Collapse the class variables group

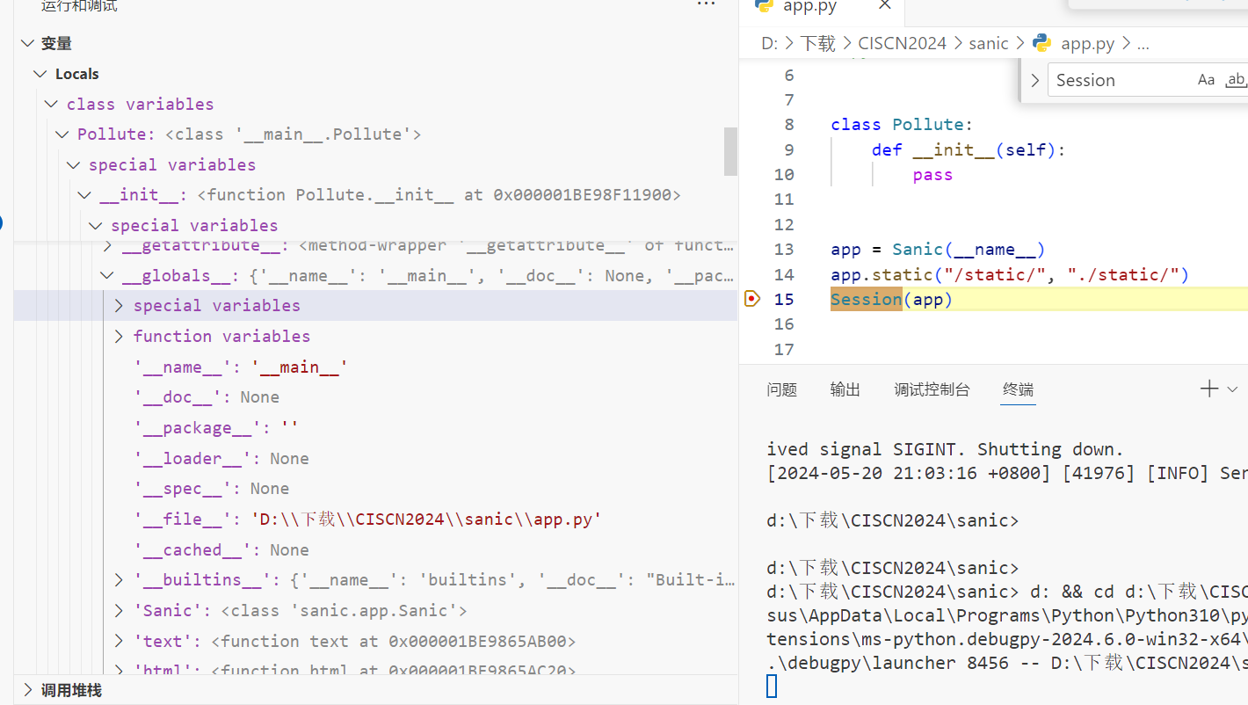click(52, 104)
